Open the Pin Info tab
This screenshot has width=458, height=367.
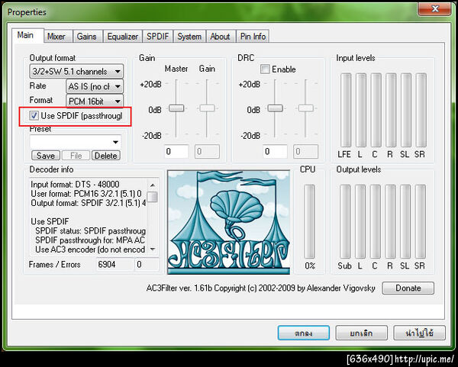coord(253,36)
